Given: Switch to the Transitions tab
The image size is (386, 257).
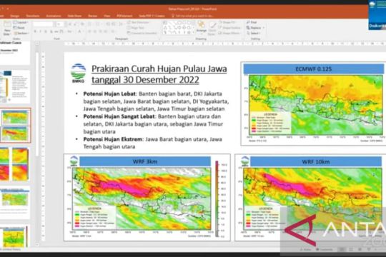Looking at the screenshot, I should point(33,16).
